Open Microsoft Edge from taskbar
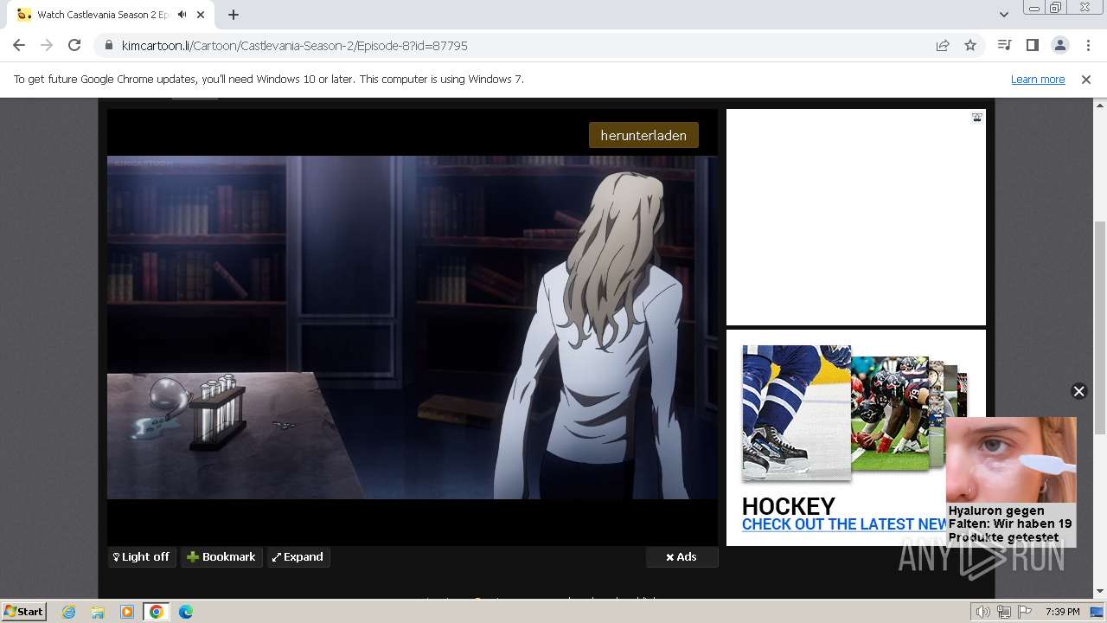The height and width of the screenshot is (623, 1107). pos(186,612)
